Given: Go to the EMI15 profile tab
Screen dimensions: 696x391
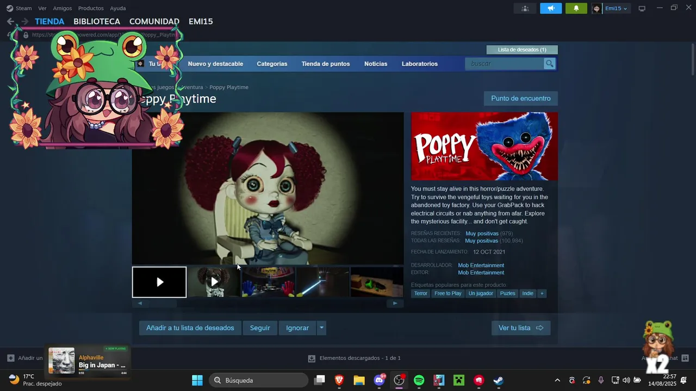Looking at the screenshot, I should tap(201, 21).
